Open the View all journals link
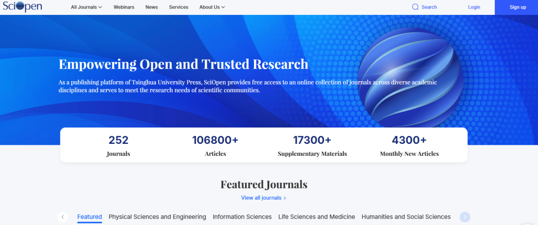This screenshot has height=225, width=538. (264, 198)
